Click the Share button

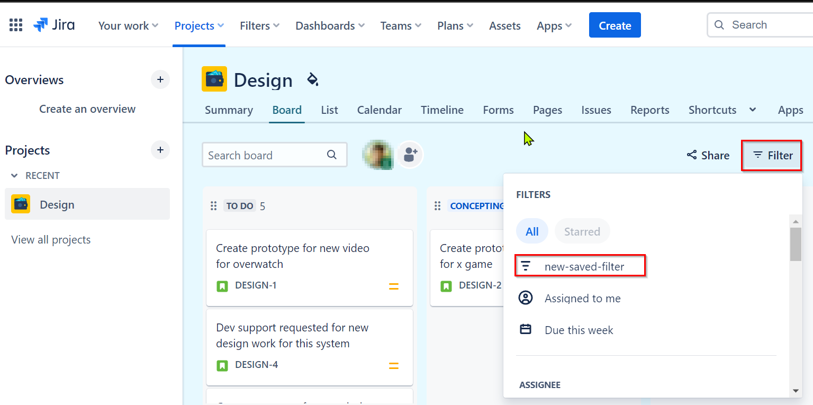(708, 155)
